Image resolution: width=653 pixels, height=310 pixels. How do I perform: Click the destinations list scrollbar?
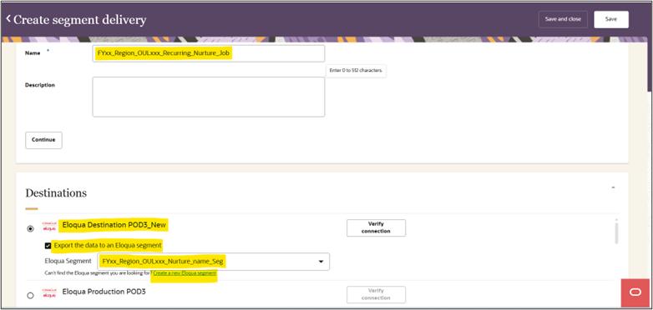pyautogui.click(x=616, y=233)
